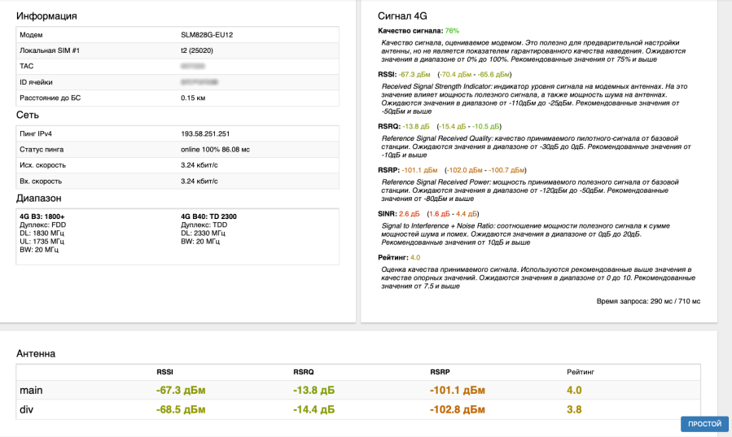The height and width of the screenshot is (437, 732).
Task: Click the div antenna RSRP -102.8 дБм value
Action: (457, 409)
